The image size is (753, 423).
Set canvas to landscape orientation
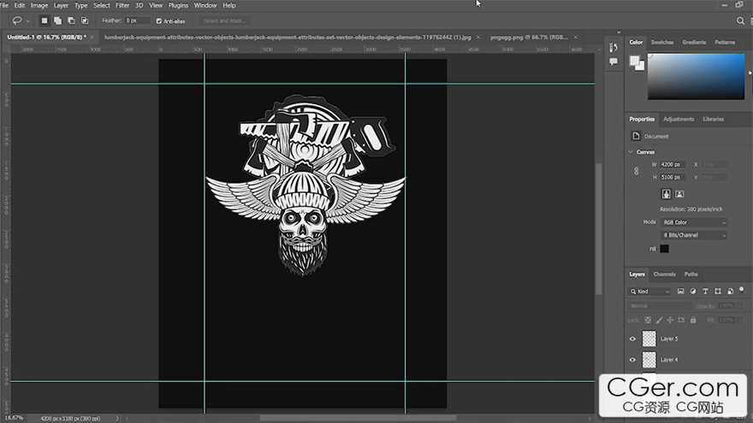(x=679, y=194)
